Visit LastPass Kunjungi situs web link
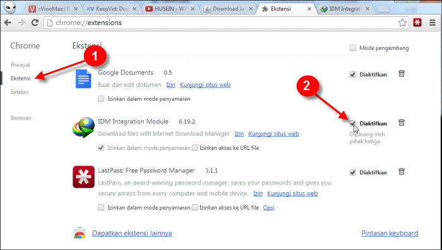The width and height of the screenshot is (442, 250). [x=292, y=193]
